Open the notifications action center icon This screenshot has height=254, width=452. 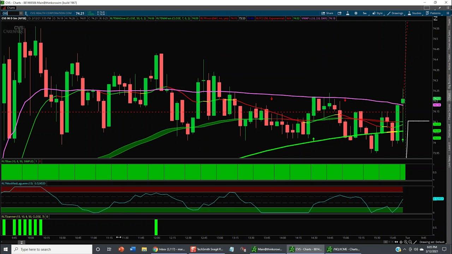click(445, 249)
